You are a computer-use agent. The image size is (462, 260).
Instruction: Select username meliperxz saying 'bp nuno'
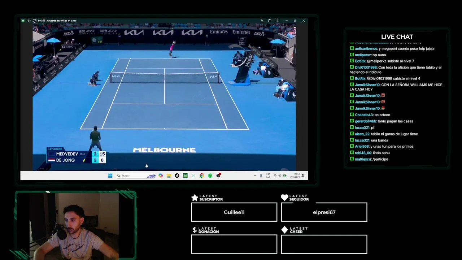(363, 55)
